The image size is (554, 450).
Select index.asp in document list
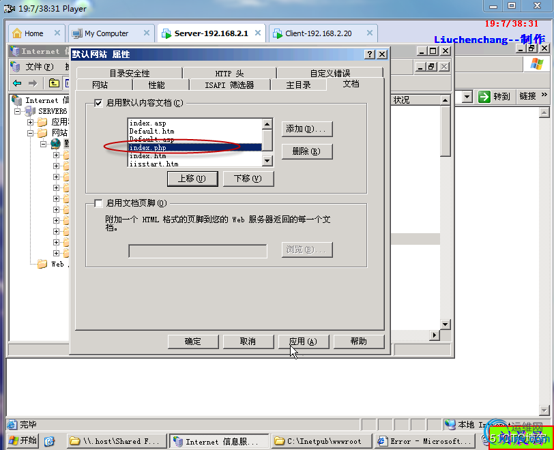pyautogui.click(x=195, y=123)
